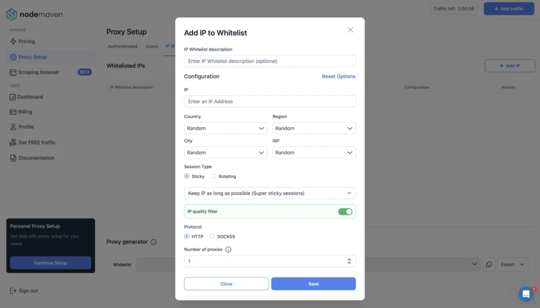Viewport: 540px width, 308px height.
Task: Open Billing via card icon
Action: 13,112
